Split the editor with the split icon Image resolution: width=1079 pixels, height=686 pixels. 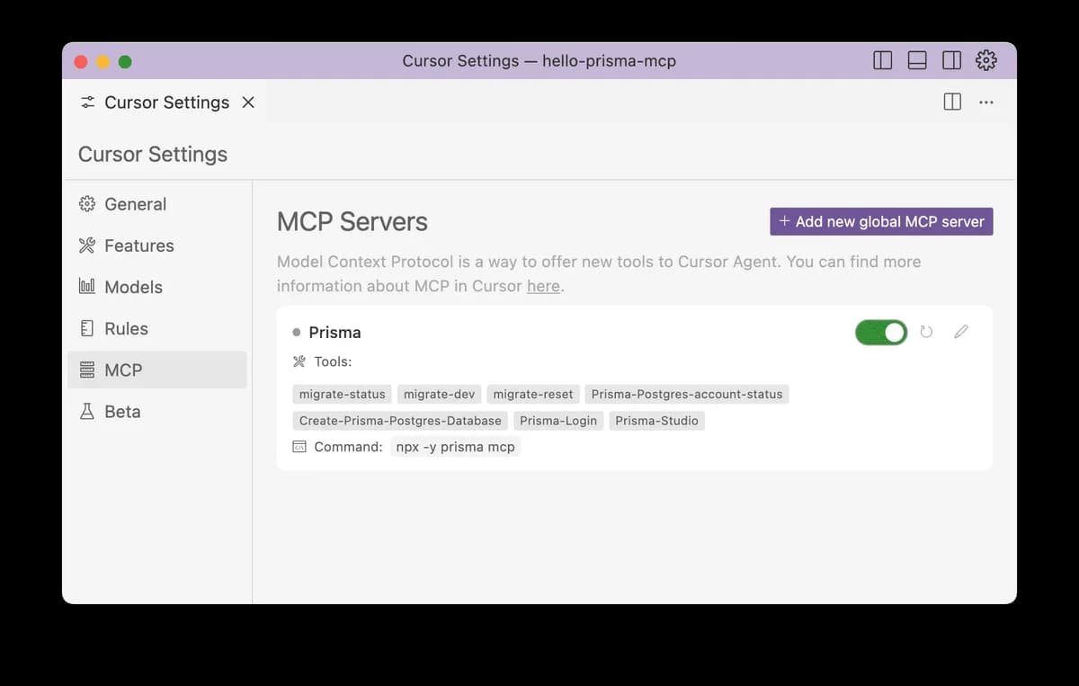coord(952,102)
